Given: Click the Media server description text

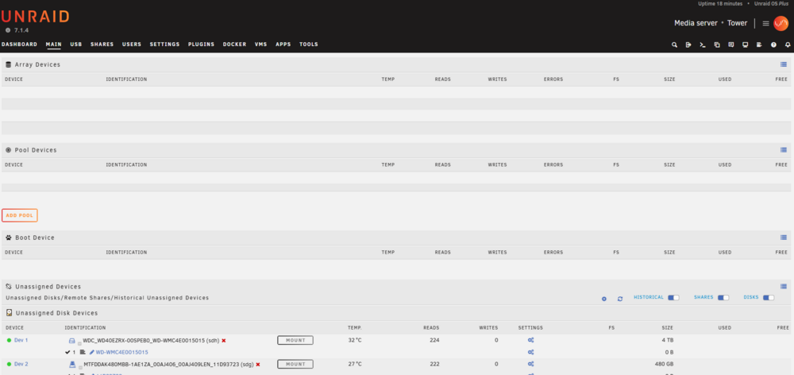Looking at the screenshot, I should [x=696, y=23].
